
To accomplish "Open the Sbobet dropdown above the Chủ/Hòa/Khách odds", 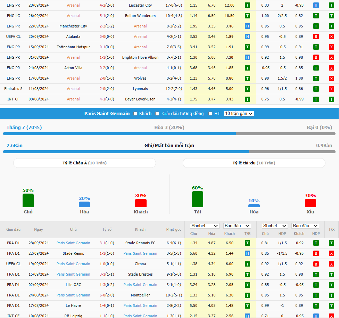I will pyautogui.click(x=205, y=226).
